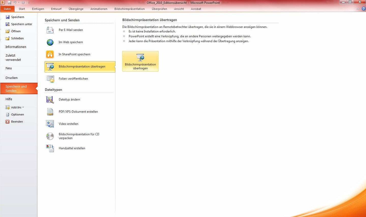Click the Save icon in Quick Access toolbar

pos(9,3)
